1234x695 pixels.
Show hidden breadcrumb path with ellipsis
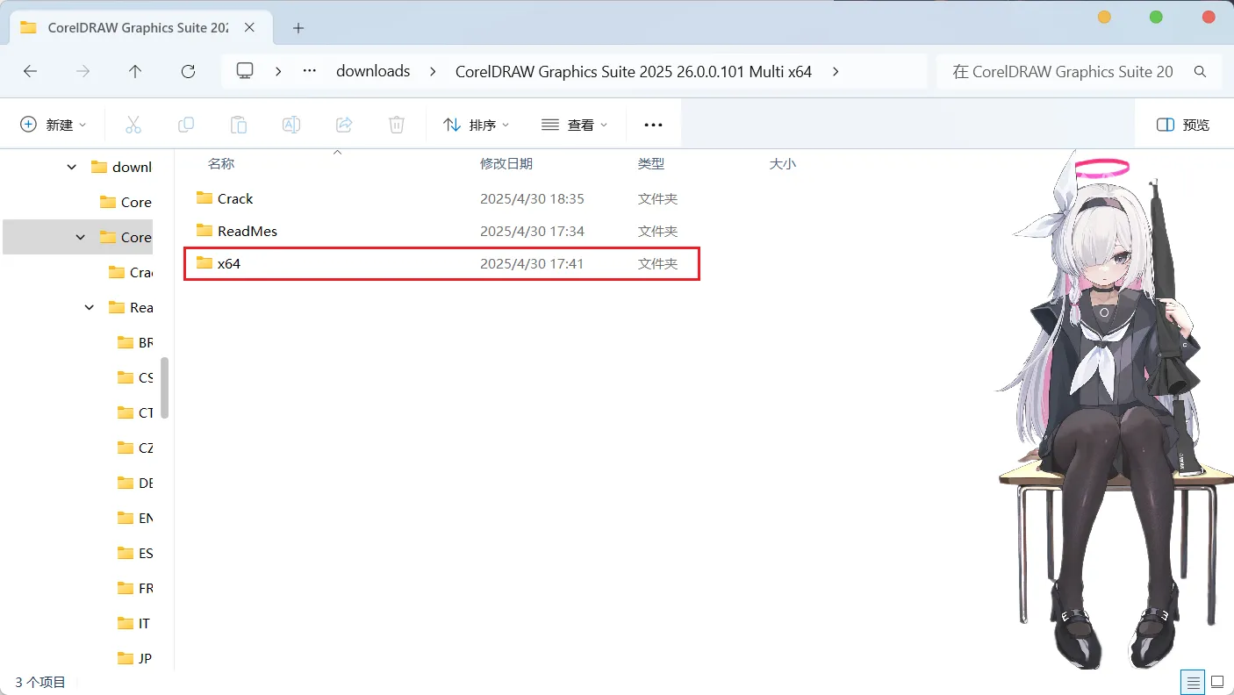[309, 71]
